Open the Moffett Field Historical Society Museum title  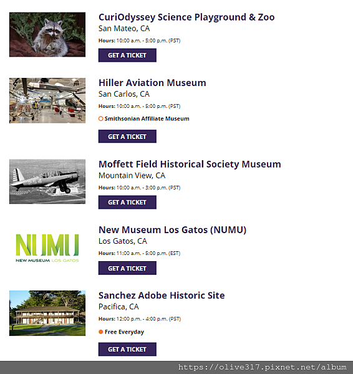pos(190,164)
